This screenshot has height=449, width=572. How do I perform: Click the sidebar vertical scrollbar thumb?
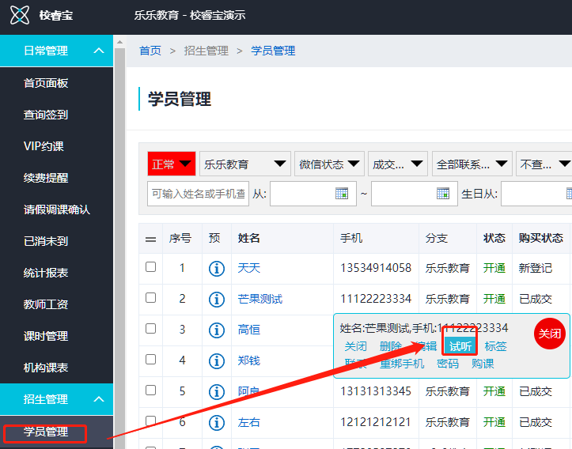pyautogui.click(x=119, y=248)
